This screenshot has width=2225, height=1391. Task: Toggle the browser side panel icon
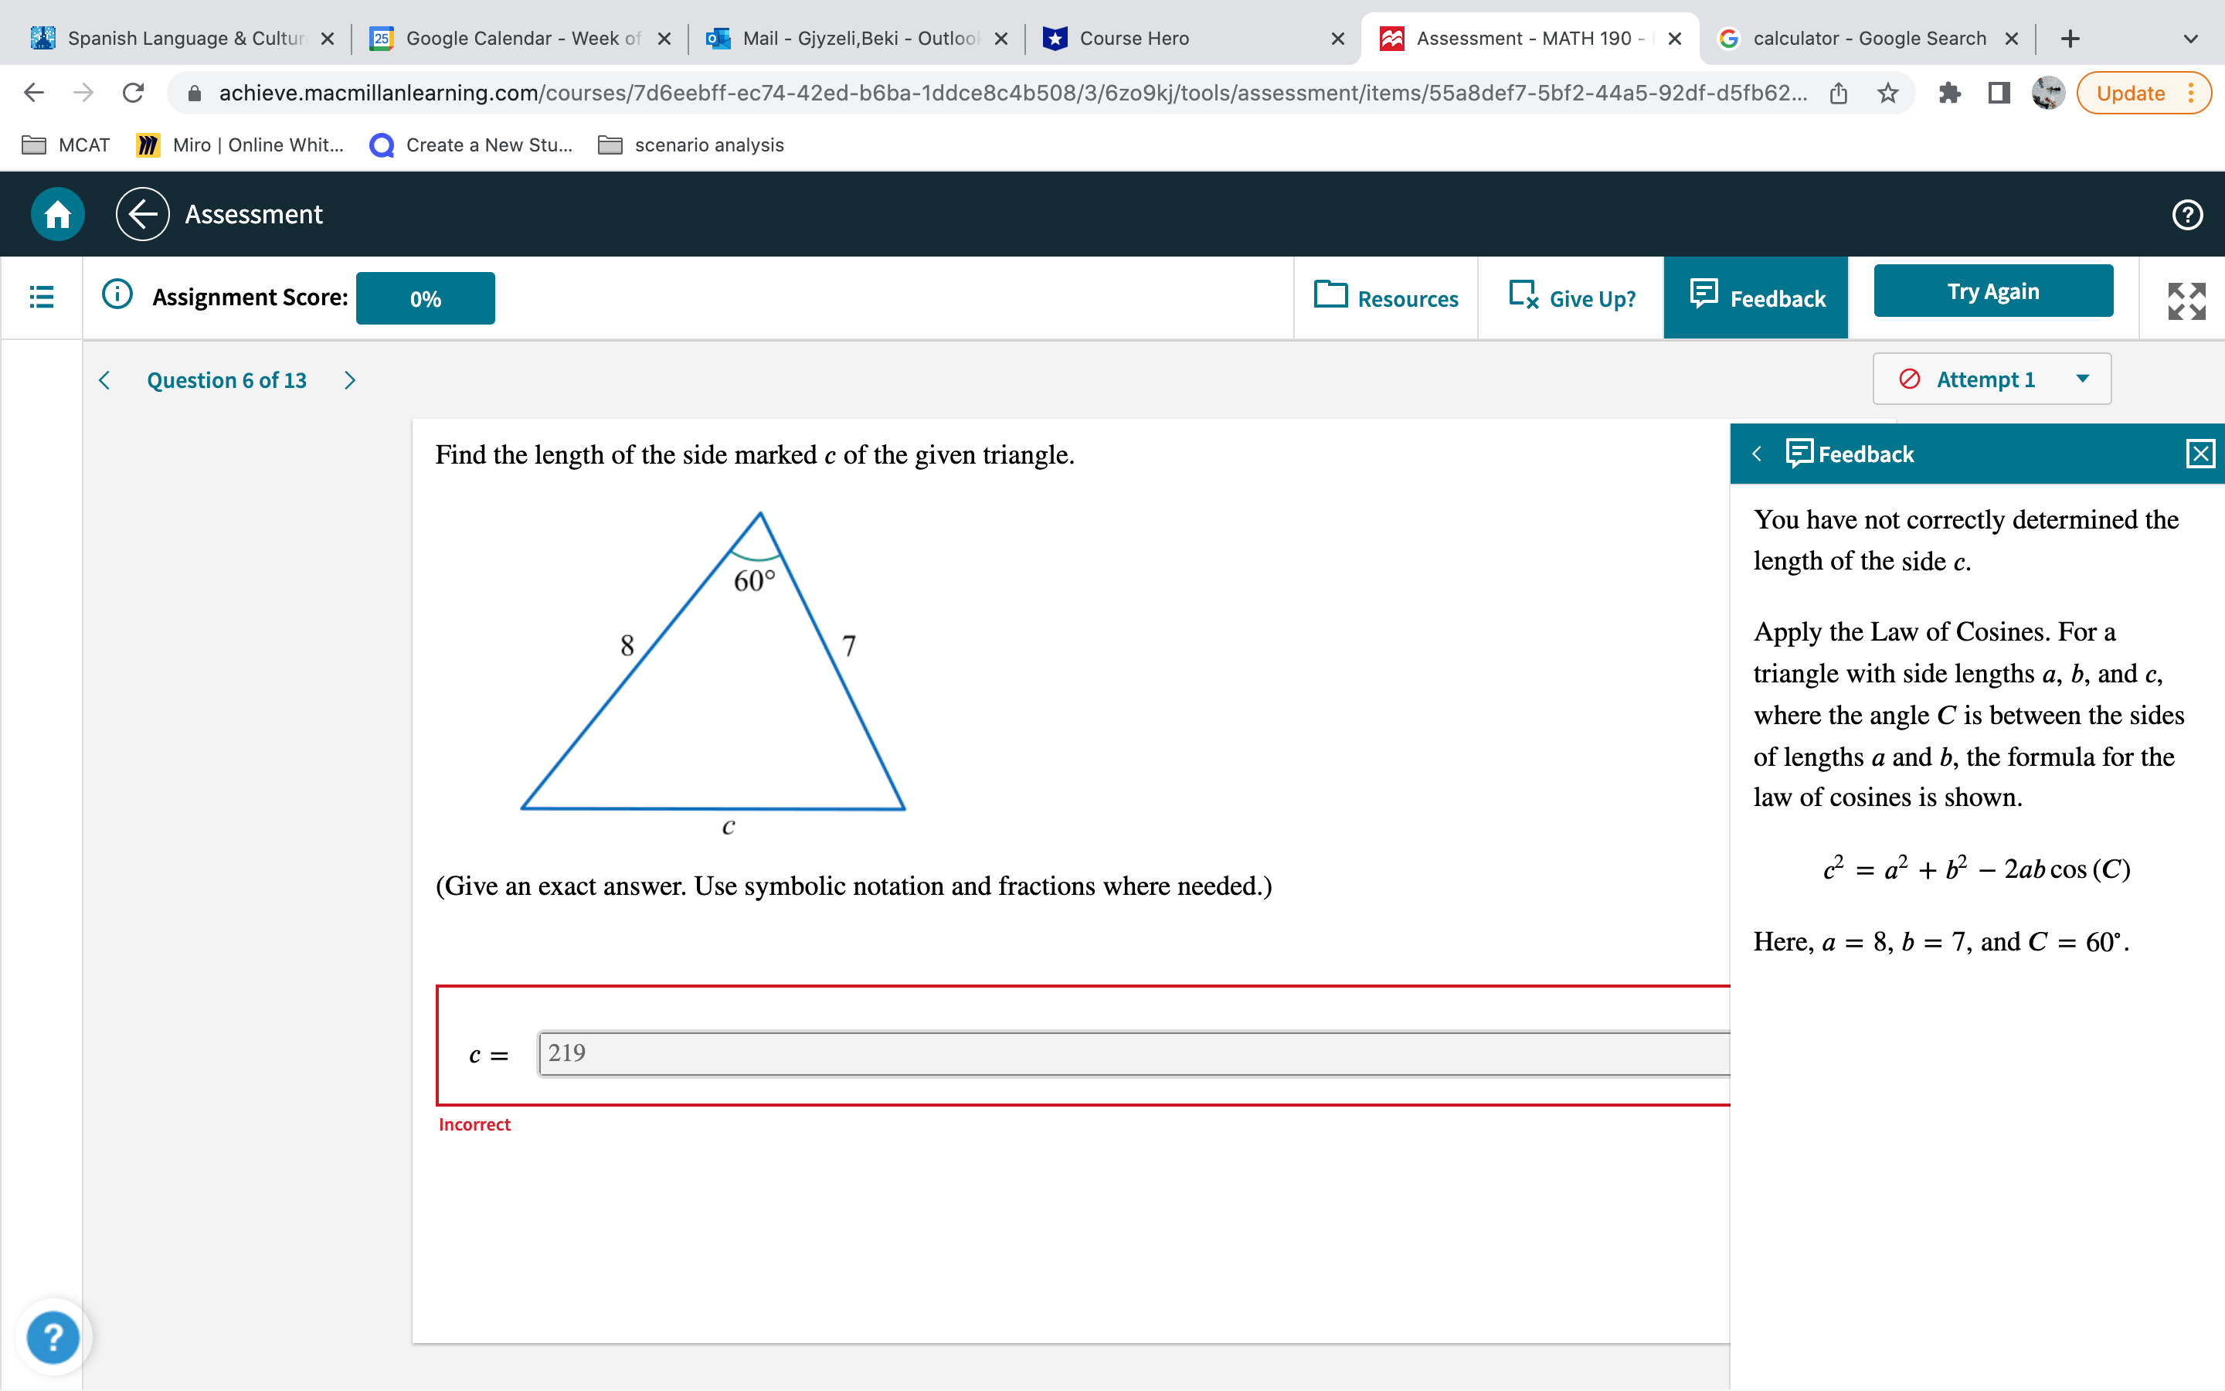point(1998,93)
